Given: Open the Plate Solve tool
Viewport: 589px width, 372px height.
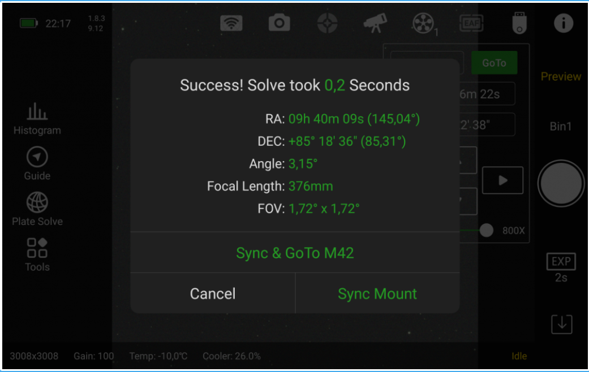Looking at the screenshot, I should pos(37,209).
